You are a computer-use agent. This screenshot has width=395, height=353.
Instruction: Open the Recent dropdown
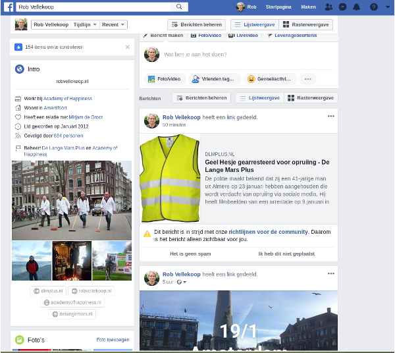point(113,24)
